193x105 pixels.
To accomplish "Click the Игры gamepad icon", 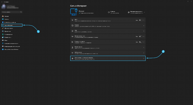I will pyautogui.click(x=3, y=40).
